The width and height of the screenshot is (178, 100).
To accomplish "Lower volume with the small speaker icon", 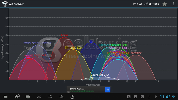I will coord(50,97).
